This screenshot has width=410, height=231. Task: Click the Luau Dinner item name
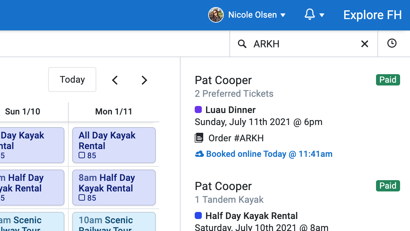[230, 110]
